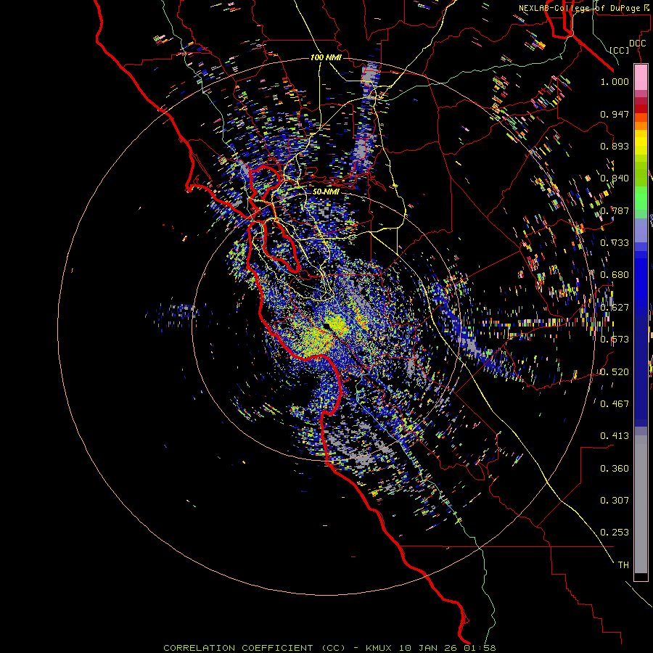Click the gray segment of the color bar
The image size is (653, 653).
641,504
